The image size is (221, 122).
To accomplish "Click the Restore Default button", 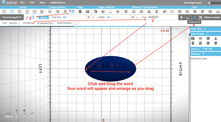I will [212, 17].
